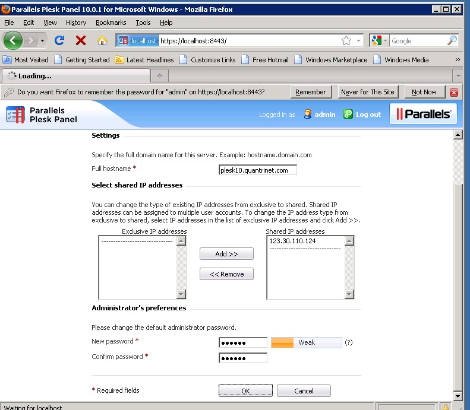
Task: Go to the home page icon
Action: (x=102, y=40)
